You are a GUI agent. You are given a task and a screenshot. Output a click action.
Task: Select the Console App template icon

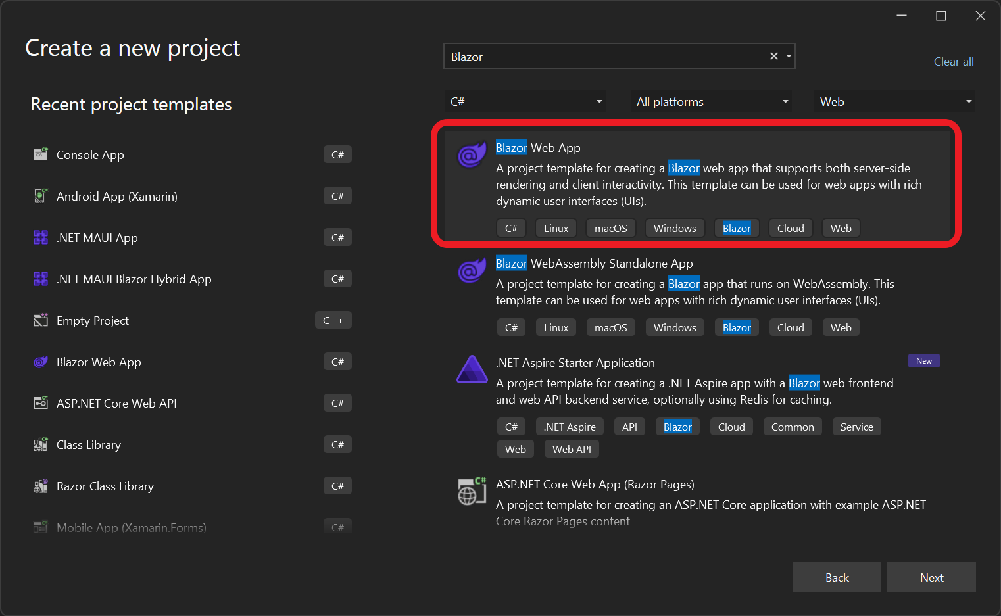click(x=40, y=154)
